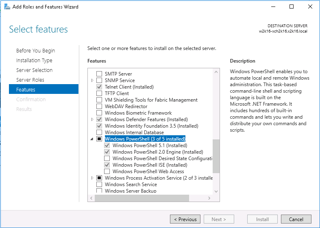
Task: Check Windows PowerShell Desired State Configuration
Action: click(x=107, y=158)
